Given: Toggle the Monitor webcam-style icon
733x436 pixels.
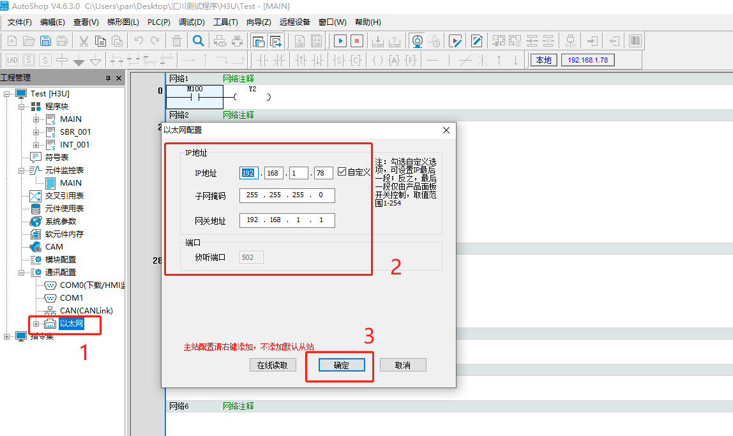Looking at the screenshot, I should (417, 41).
